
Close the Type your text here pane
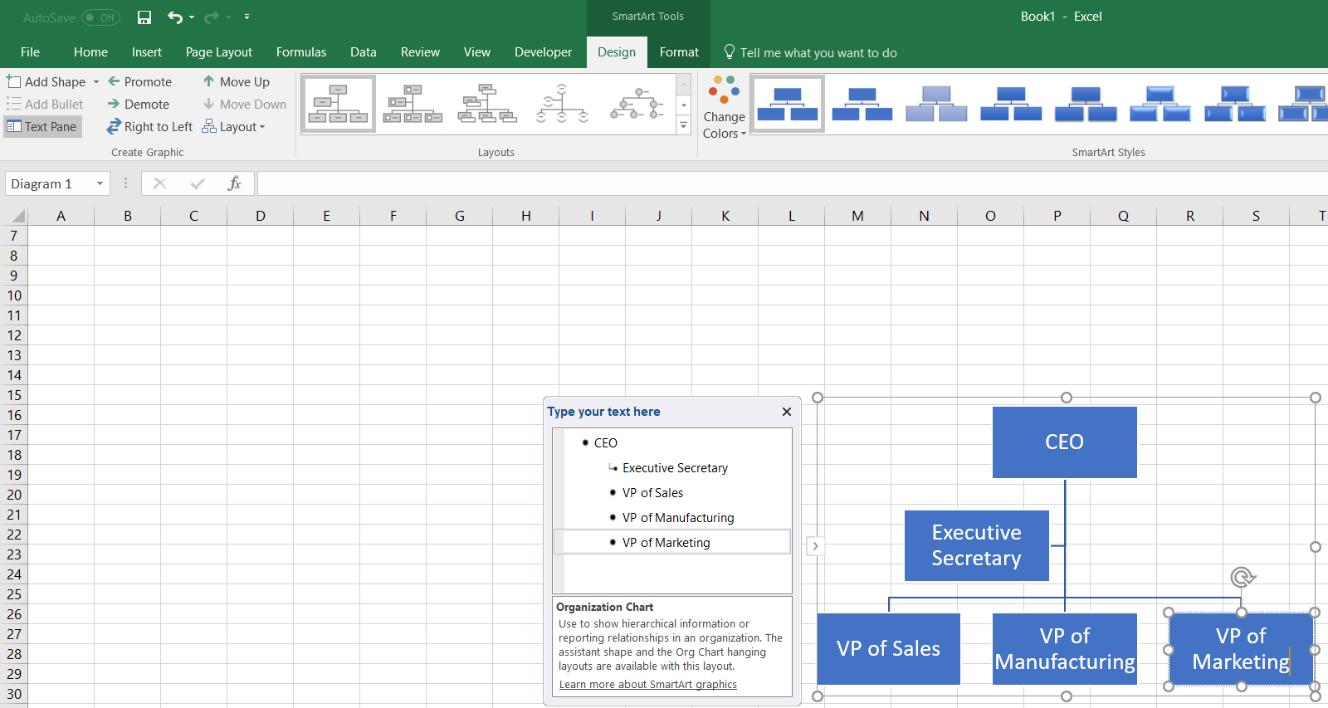[x=786, y=412]
